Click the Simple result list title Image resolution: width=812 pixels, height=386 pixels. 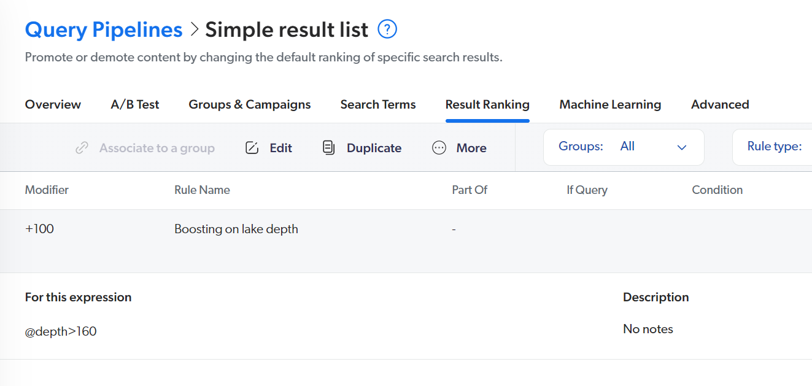tap(287, 29)
